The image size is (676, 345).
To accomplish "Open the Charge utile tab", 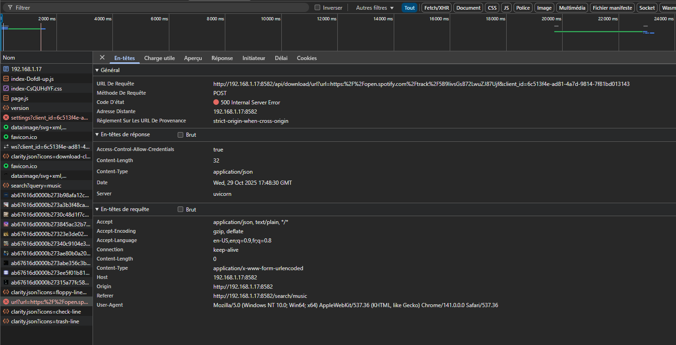I will coord(159,58).
